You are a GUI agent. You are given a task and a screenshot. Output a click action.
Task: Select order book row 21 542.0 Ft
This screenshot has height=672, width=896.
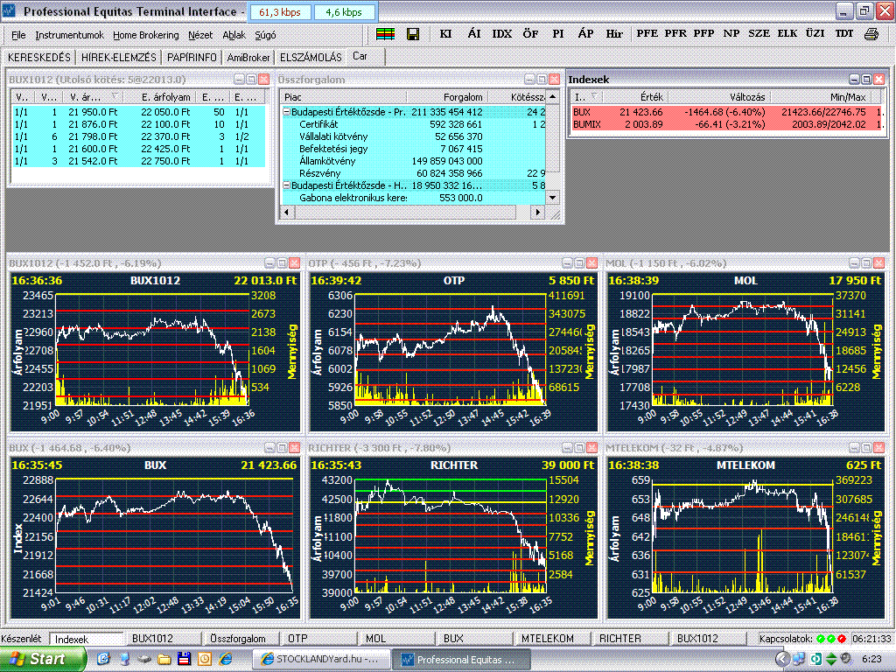[139, 161]
